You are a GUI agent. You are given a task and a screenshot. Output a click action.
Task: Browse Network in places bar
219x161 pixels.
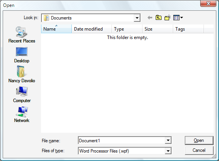22,115
